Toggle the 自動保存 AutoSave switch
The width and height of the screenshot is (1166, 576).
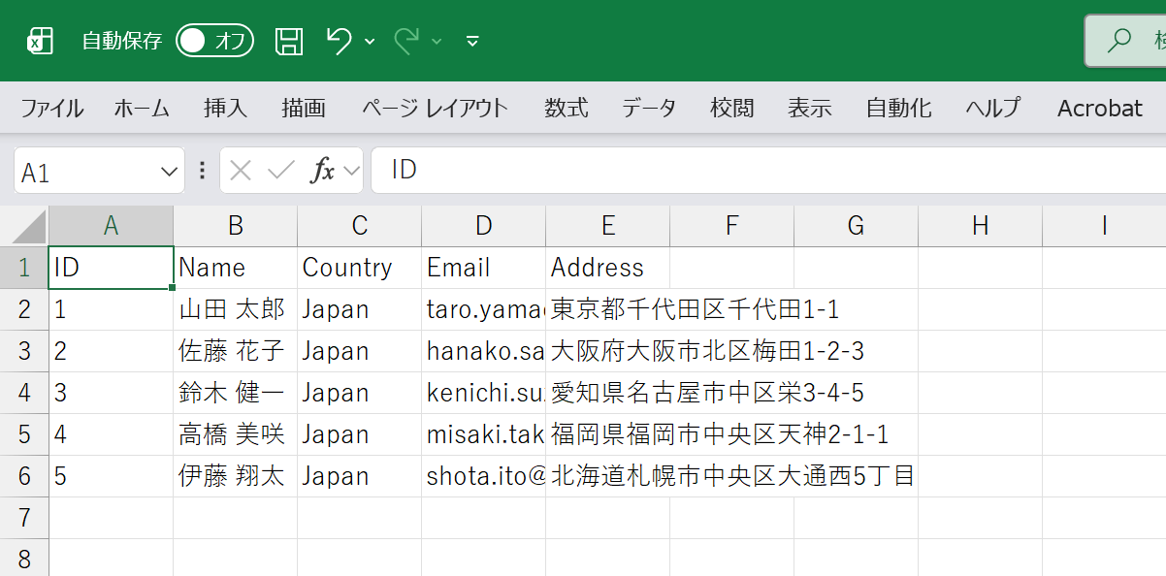pos(214,41)
